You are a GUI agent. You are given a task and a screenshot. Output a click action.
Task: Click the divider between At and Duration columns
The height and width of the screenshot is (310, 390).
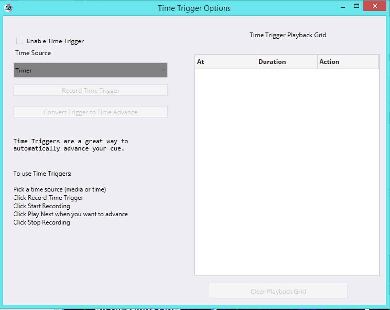[x=256, y=62]
